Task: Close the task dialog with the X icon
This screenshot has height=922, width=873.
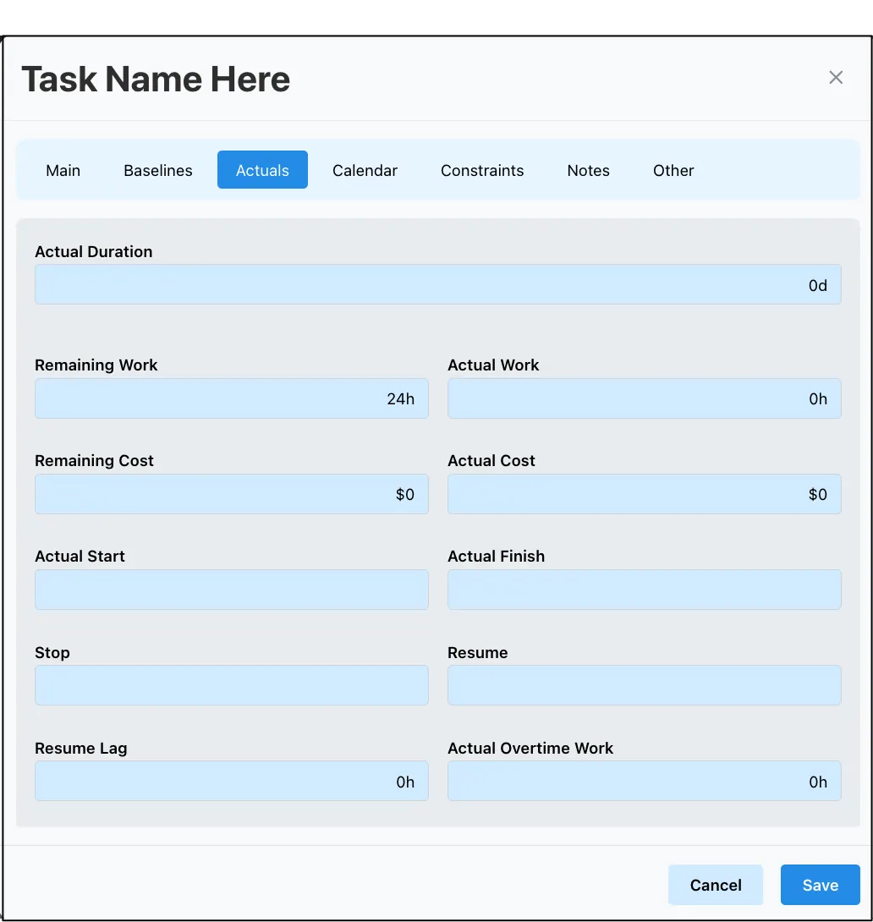Action: pyautogui.click(x=836, y=78)
